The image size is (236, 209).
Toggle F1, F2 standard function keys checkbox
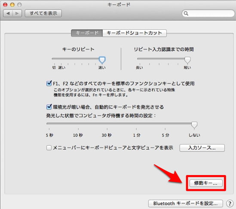[x=49, y=83]
